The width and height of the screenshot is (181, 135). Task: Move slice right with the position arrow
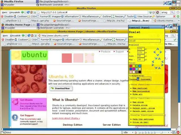[161, 52]
